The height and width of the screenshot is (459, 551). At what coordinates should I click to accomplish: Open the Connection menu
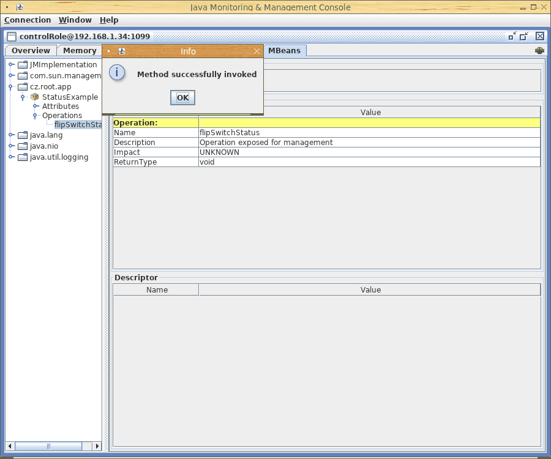28,20
